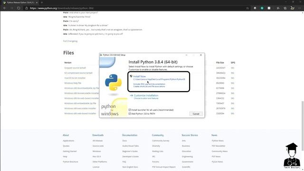Open FAQ footer link
Screen dimensions: 304x171
tap(124, 161)
